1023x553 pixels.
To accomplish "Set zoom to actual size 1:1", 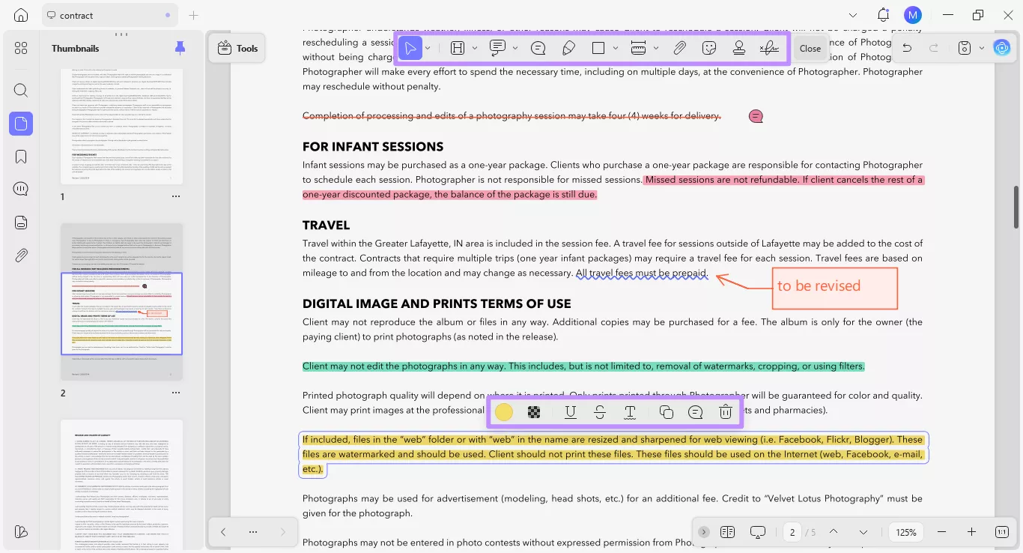I will click(x=1002, y=532).
